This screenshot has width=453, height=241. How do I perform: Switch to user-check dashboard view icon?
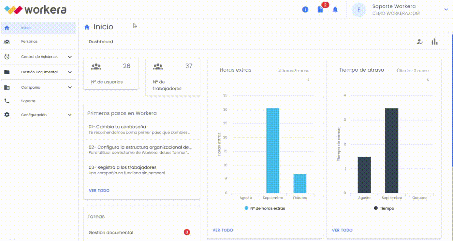click(420, 42)
